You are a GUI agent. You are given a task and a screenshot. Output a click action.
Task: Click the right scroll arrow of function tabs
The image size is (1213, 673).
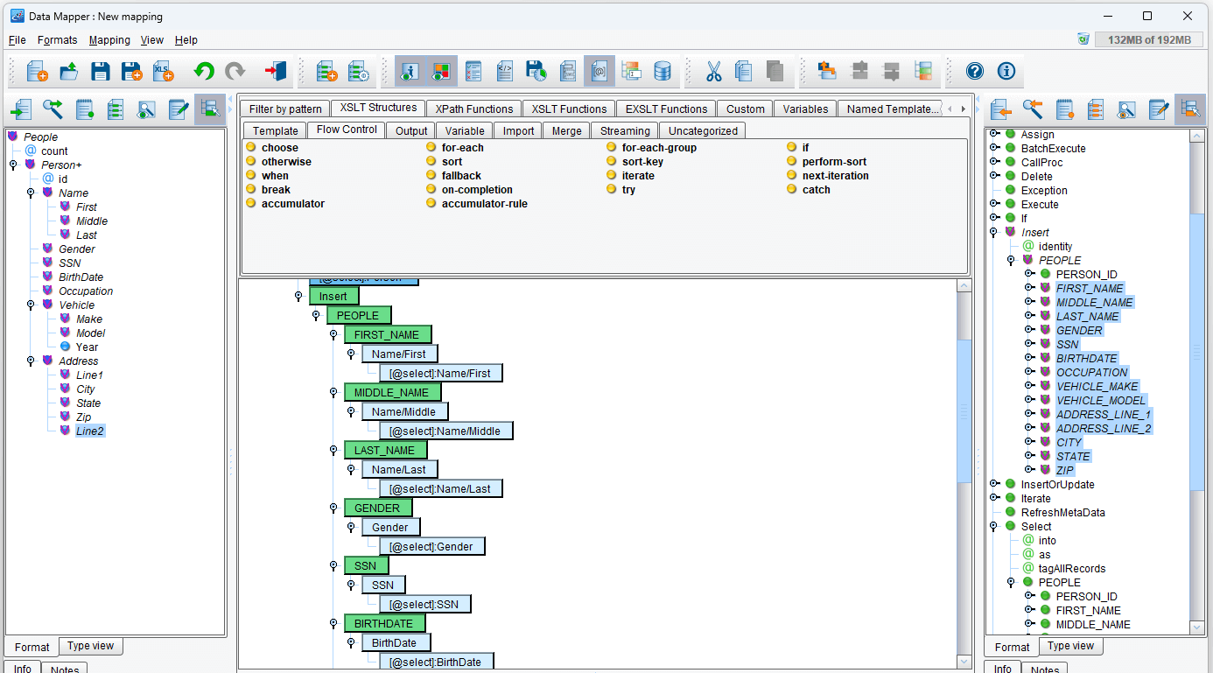963,109
